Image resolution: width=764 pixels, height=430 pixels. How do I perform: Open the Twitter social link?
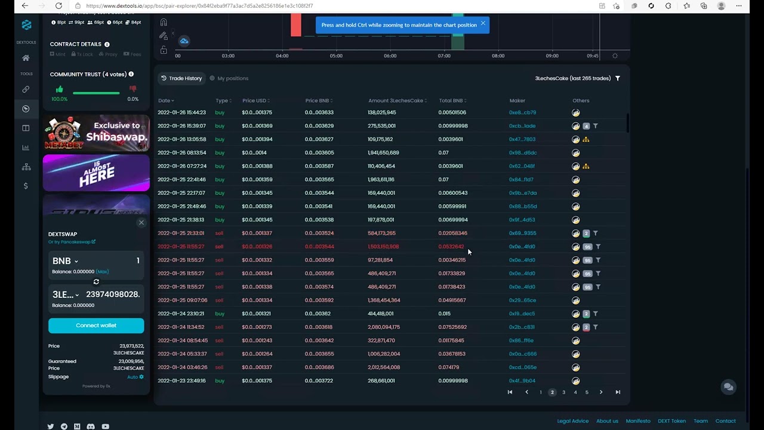50,426
